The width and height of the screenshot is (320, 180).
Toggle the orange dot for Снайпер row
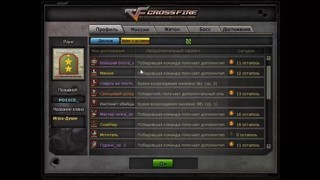(x=231, y=123)
